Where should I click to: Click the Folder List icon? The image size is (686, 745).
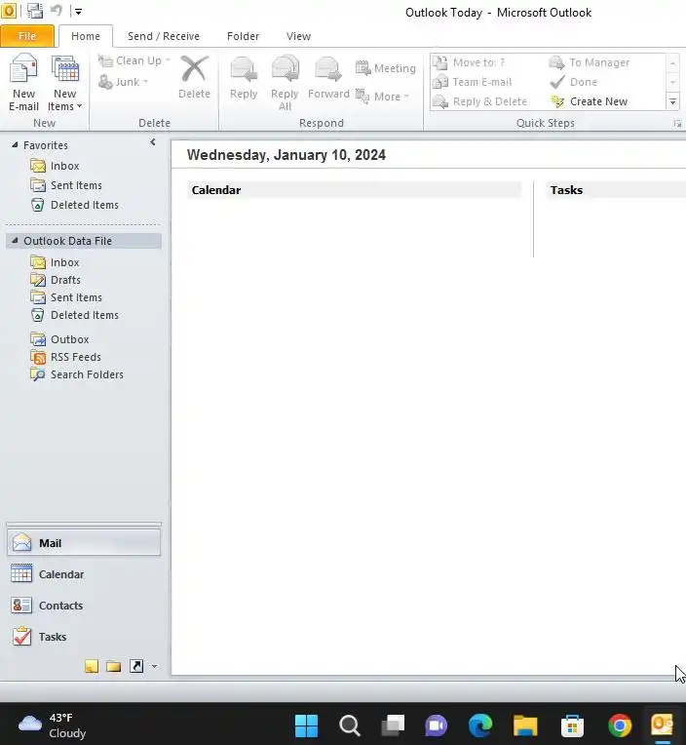(113, 666)
